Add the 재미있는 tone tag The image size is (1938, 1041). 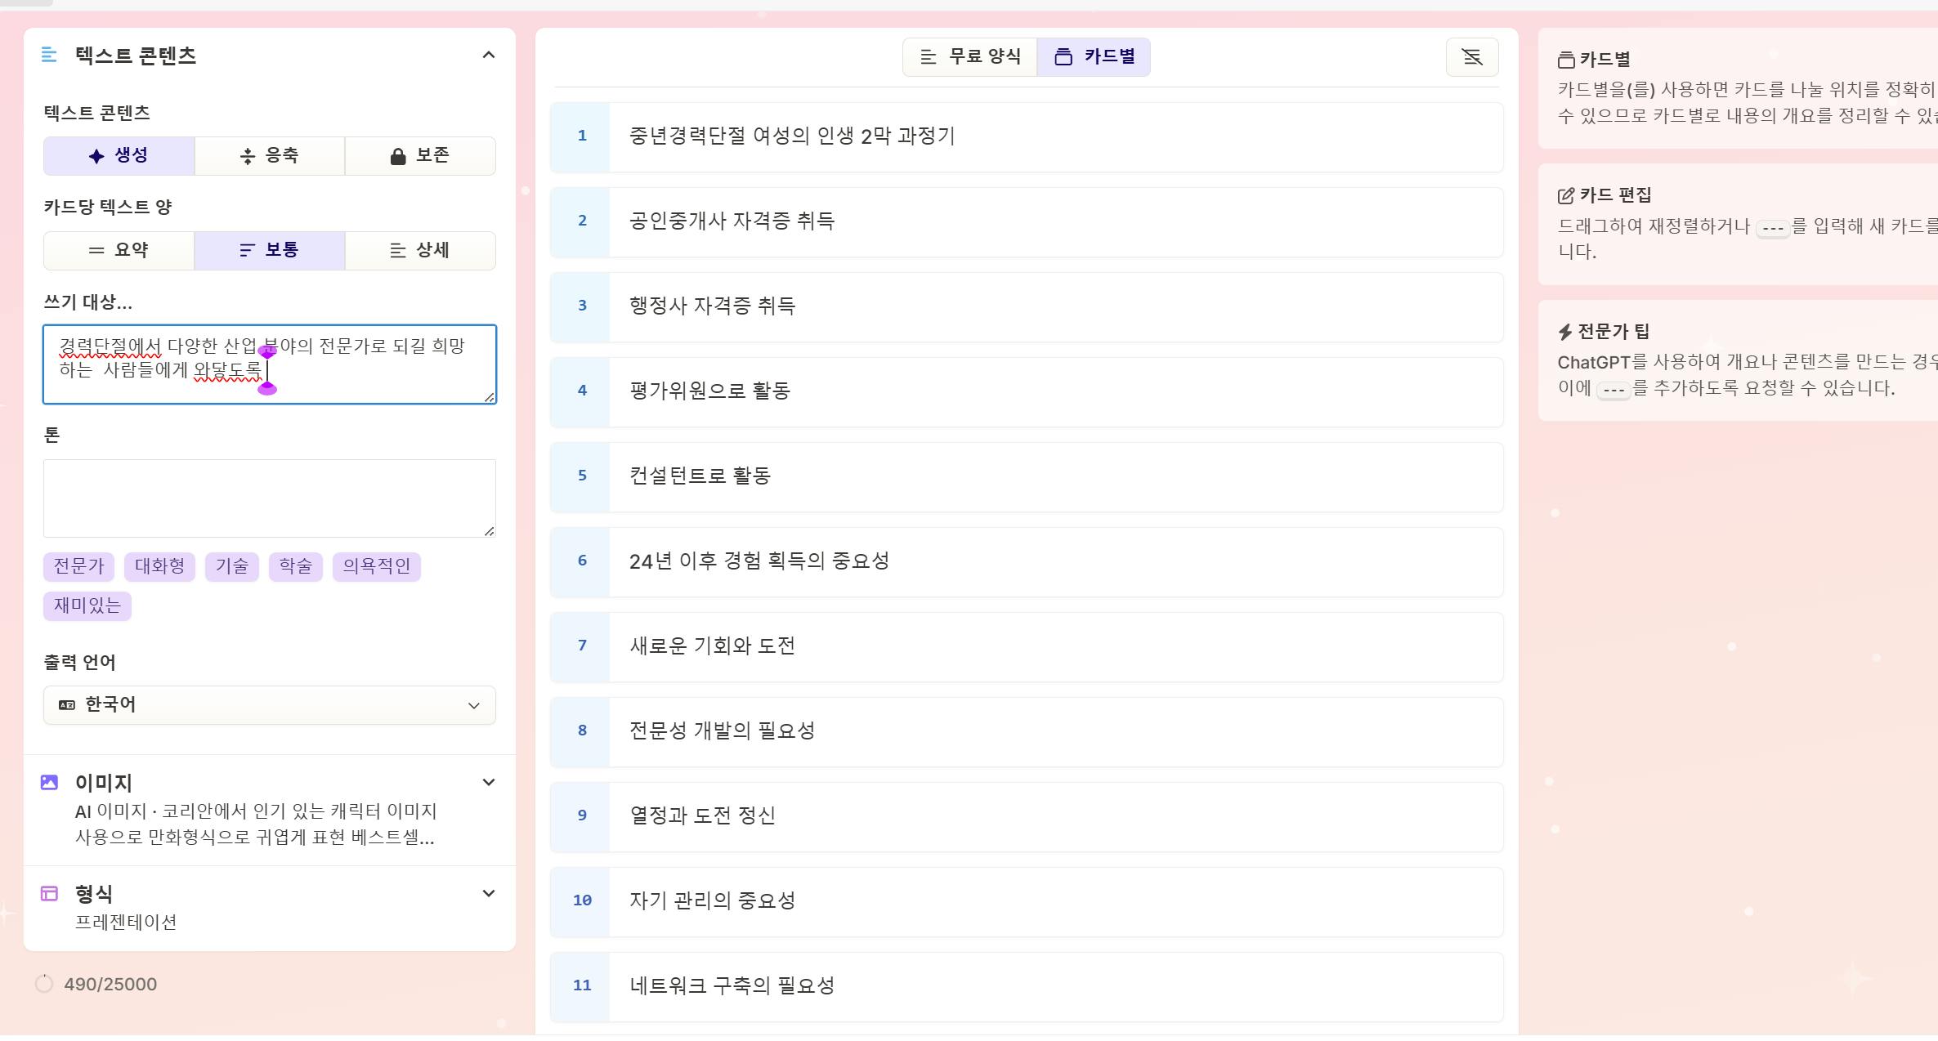(x=87, y=605)
